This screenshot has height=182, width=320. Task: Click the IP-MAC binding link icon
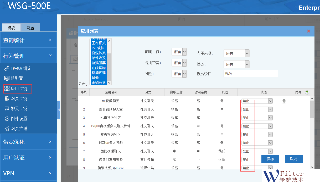(x=7, y=68)
